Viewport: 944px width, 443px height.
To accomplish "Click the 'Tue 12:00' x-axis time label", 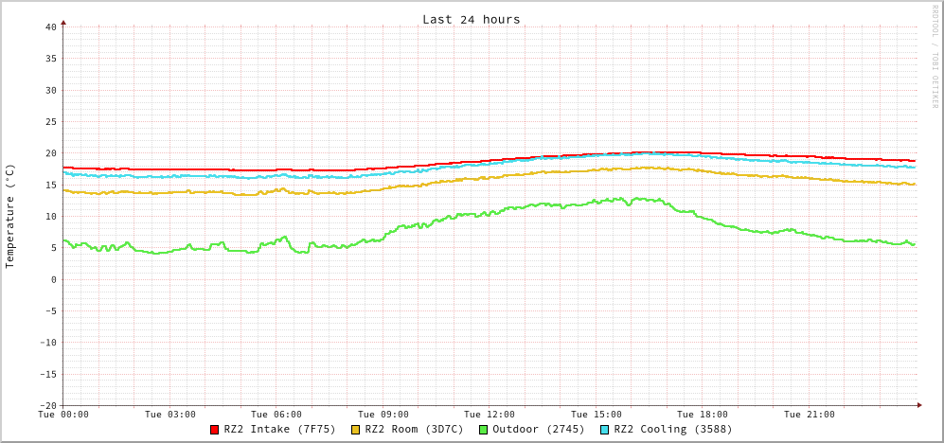I will (x=490, y=415).
